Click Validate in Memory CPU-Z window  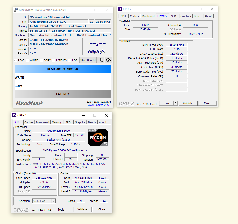point(188,103)
